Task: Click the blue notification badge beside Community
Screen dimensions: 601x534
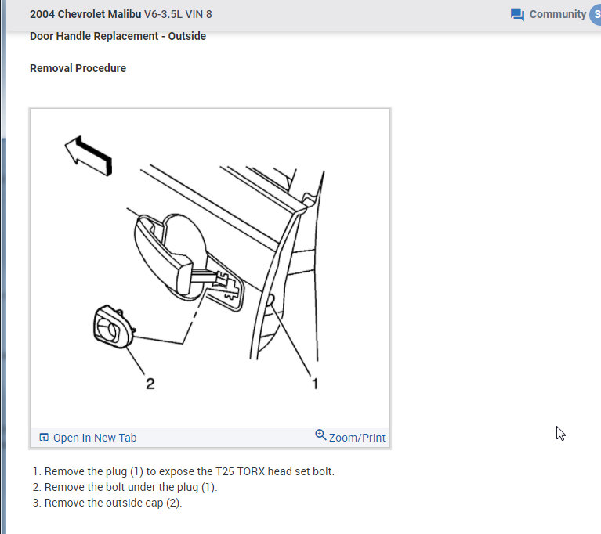Action: point(596,15)
